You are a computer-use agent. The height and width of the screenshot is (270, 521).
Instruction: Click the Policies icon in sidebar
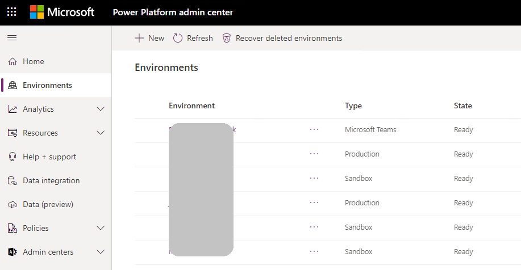click(12, 228)
